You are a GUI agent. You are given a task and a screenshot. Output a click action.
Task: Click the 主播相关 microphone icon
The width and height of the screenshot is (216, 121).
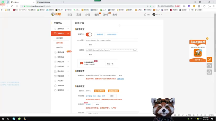[55, 29]
